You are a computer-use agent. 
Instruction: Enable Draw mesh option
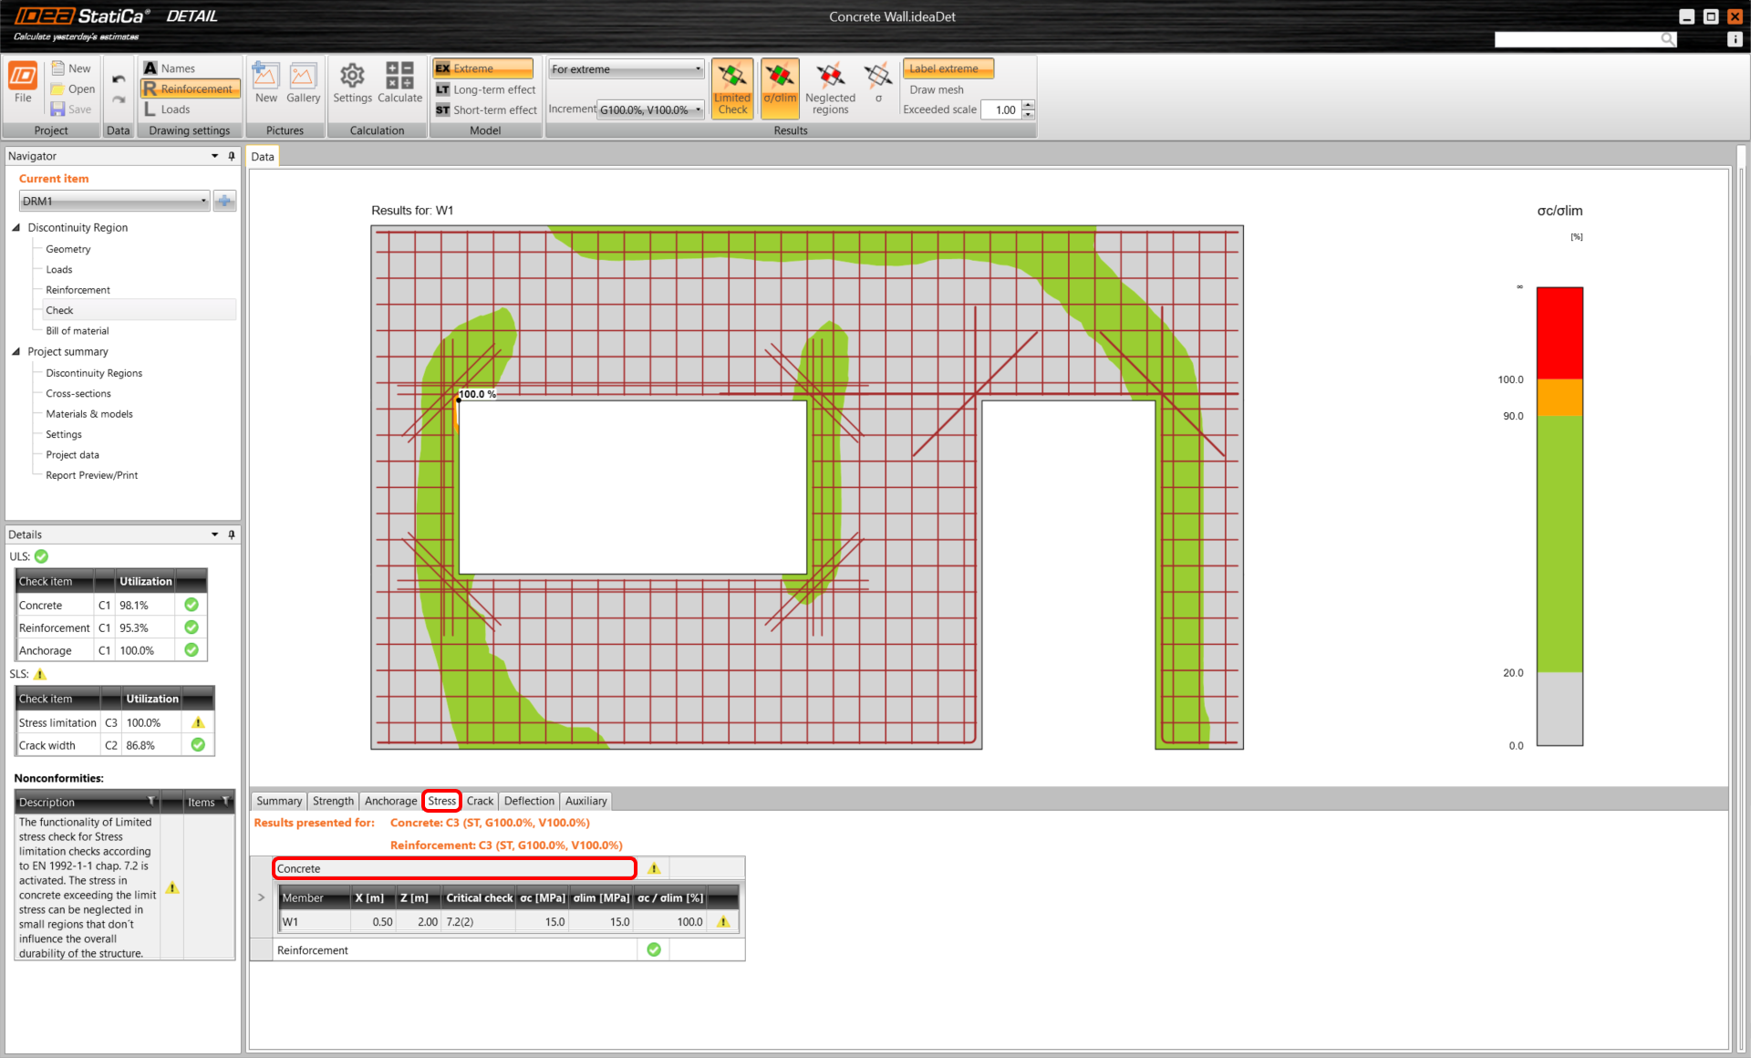937,89
